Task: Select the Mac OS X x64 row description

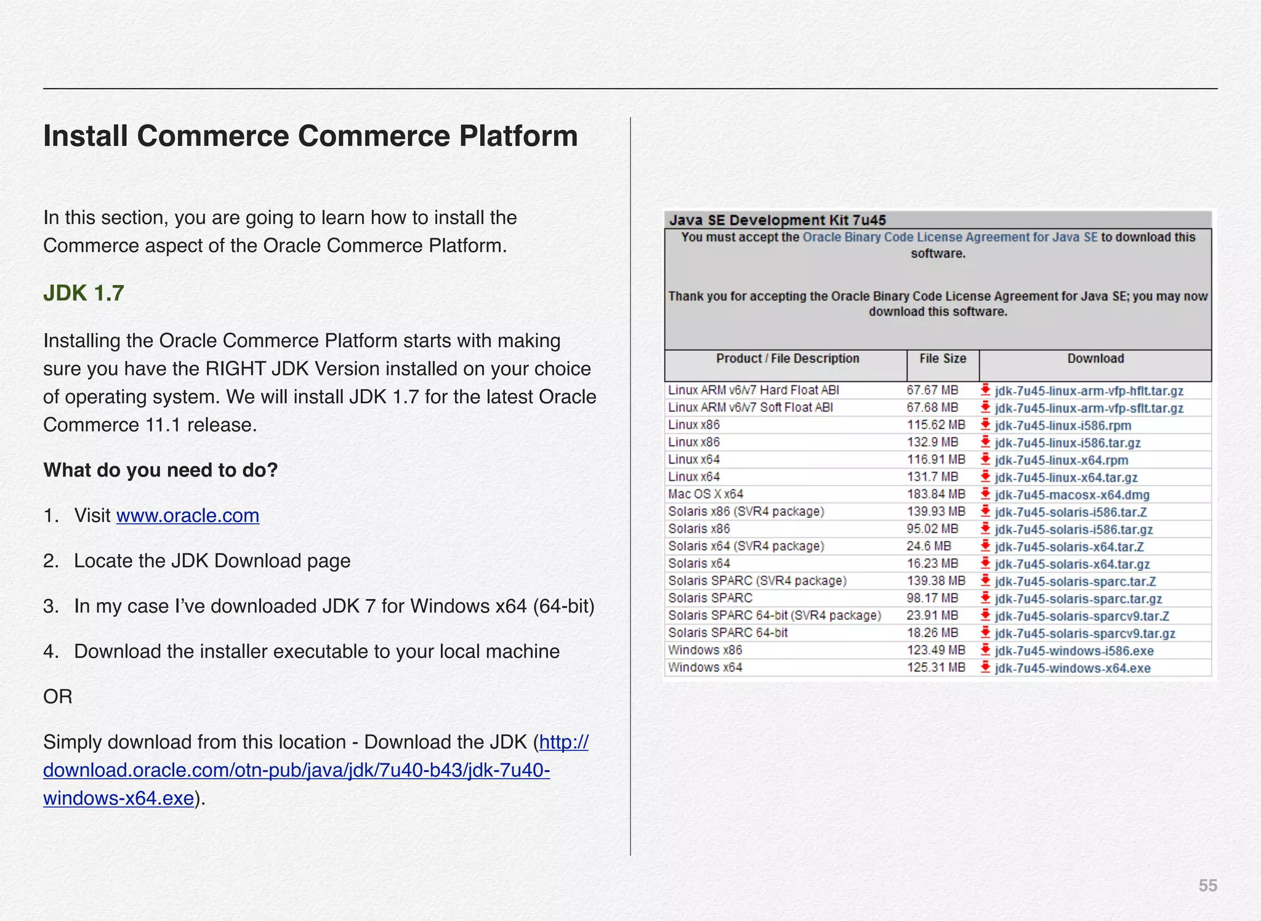Action: tap(706, 494)
